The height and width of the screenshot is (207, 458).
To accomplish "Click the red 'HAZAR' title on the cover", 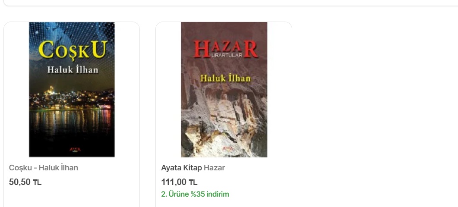I will 226,49.
